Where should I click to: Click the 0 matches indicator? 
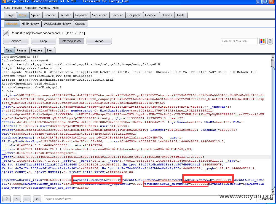click(266, 199)
